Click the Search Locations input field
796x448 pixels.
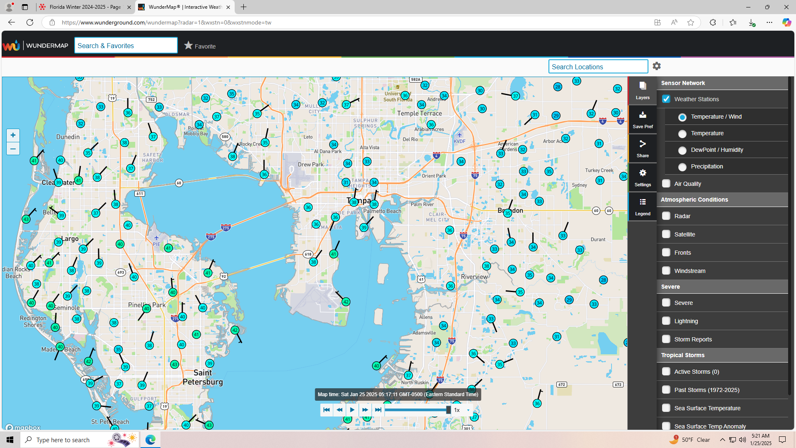597,67
